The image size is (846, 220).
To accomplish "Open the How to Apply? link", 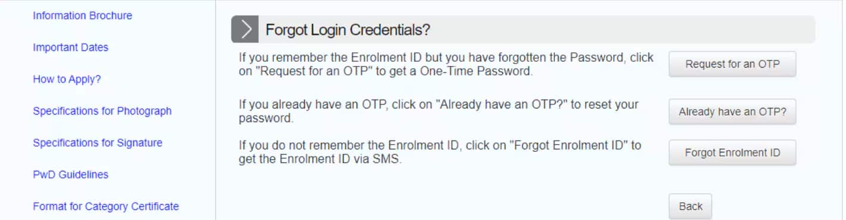I will pyautogui.click(x=67, y=79).
